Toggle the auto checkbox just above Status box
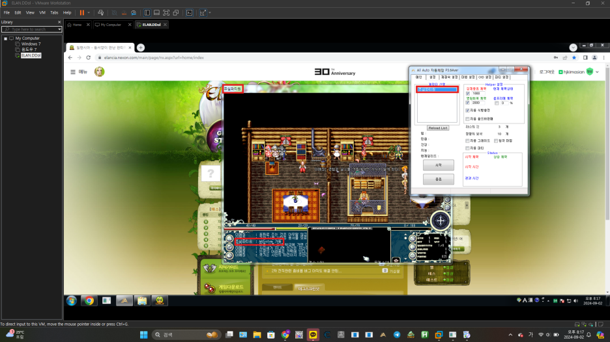610x342 pixels. click(x=468, y=148)
